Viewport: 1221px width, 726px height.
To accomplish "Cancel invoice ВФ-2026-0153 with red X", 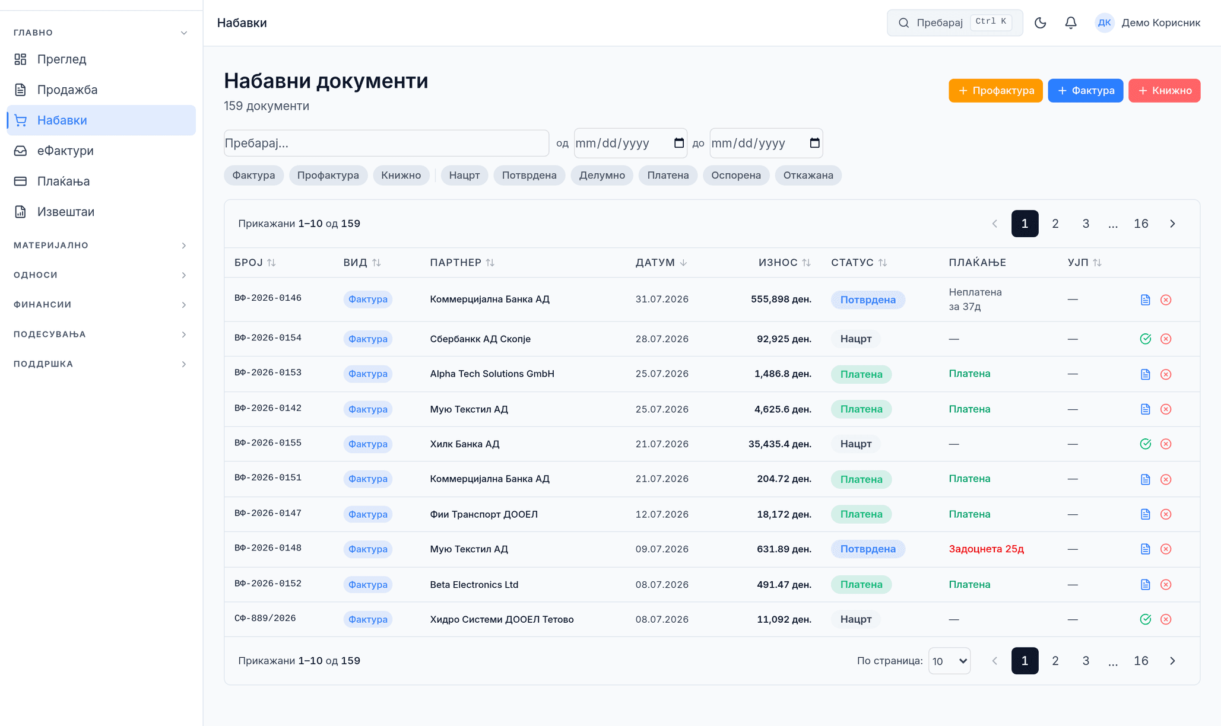I will [1166, 374].
